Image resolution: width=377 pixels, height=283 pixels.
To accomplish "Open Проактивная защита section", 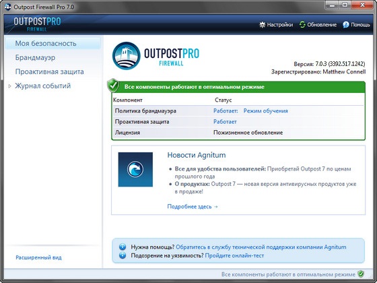I will pos(50,71).
